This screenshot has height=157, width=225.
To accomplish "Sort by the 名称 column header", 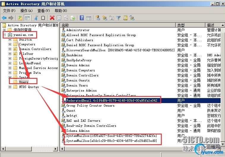I will click(118, 25).
